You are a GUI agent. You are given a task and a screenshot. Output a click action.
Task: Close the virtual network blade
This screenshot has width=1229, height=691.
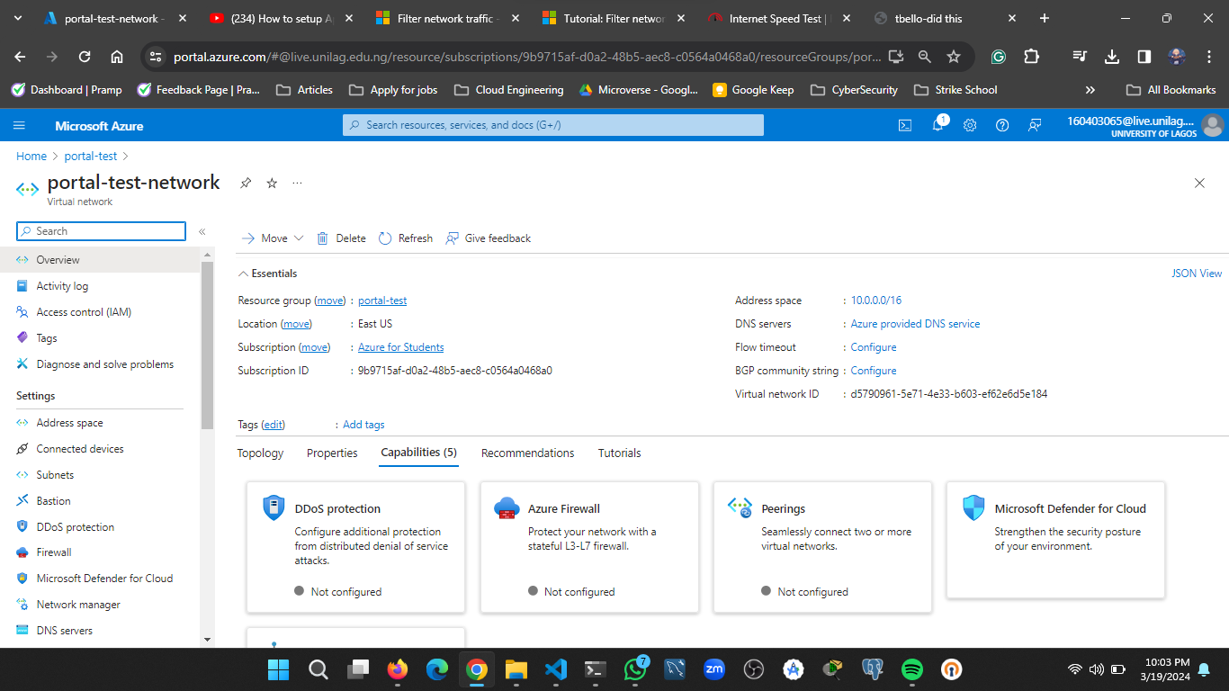point(1199,183)
